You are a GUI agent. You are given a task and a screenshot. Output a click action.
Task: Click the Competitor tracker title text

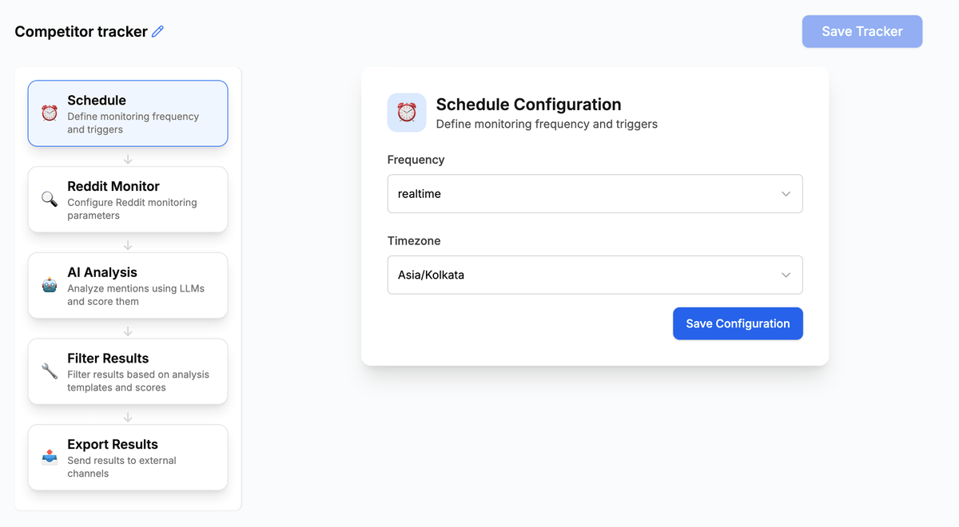click(81, 32)
